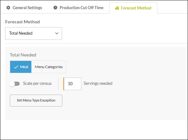Select the Forecast Method tab
The height and width of the screenshot is (140, 188).
tap(133, 8)
